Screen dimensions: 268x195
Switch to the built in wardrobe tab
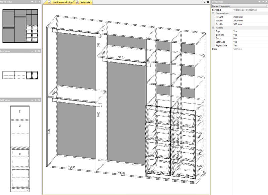point(62,3)
